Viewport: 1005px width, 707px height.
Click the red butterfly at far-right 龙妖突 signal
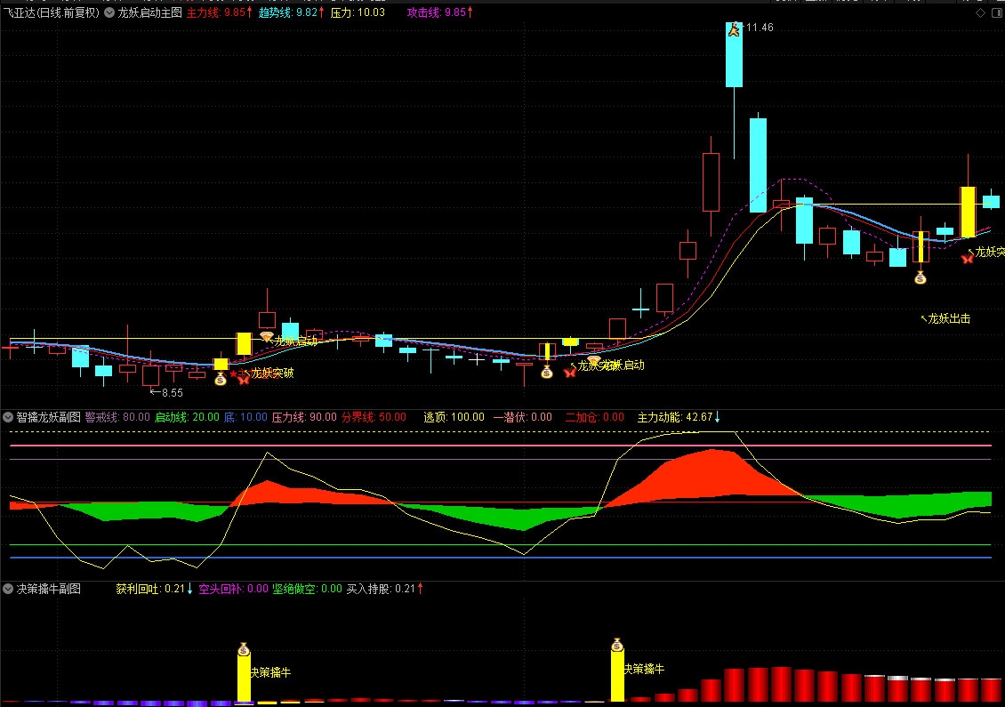(967, 258)
